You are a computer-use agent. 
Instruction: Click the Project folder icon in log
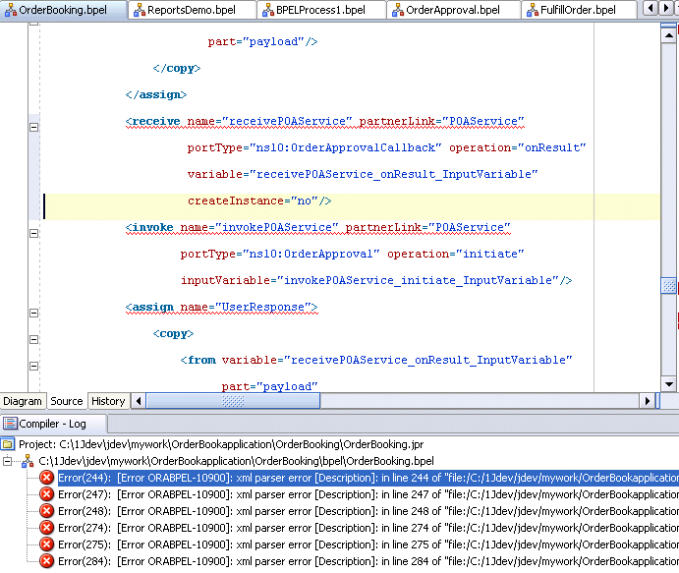point(7,444)
